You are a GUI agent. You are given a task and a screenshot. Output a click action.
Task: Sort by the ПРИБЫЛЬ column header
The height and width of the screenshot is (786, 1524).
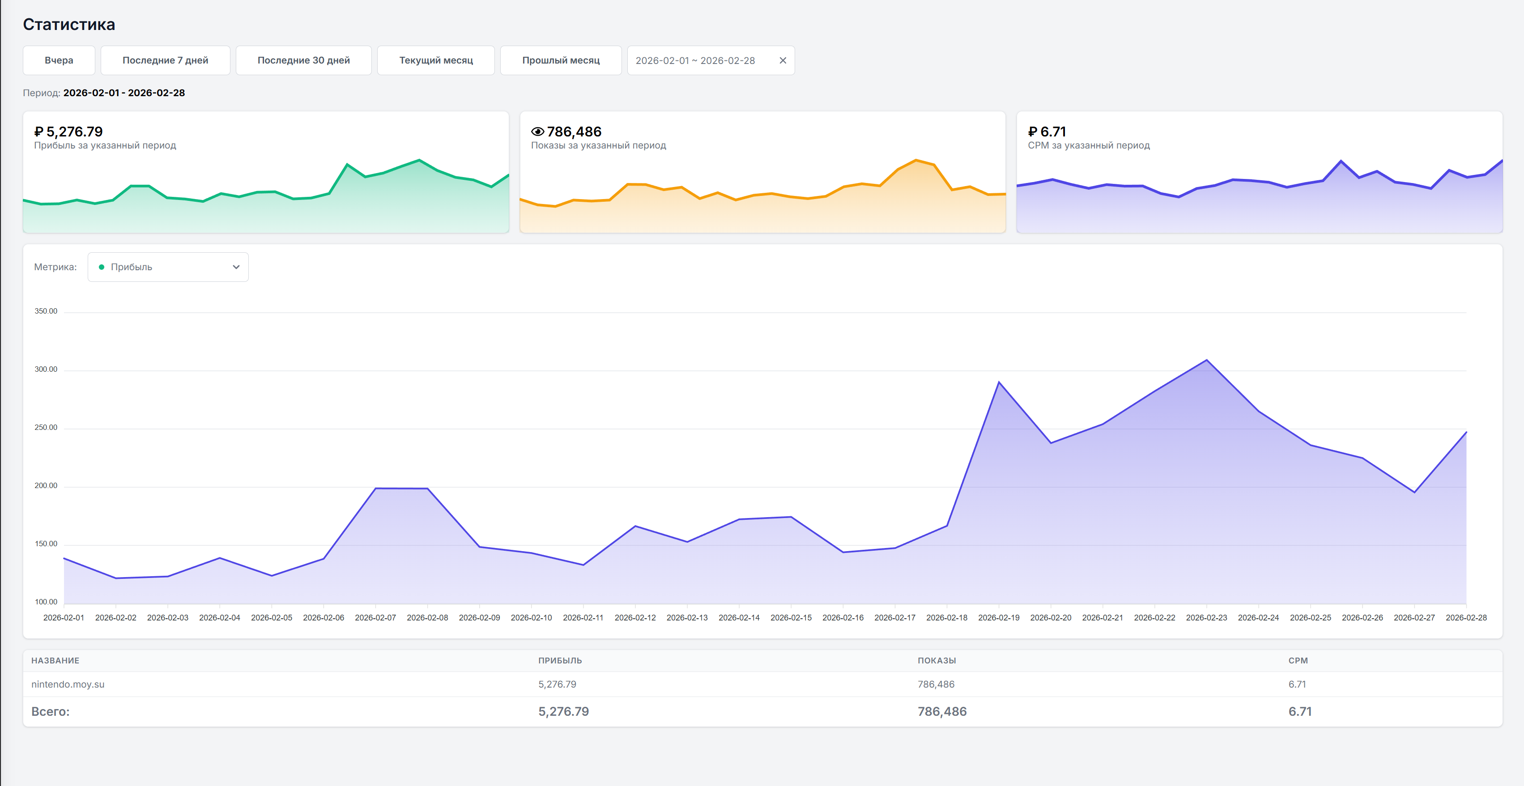[560, 661]
